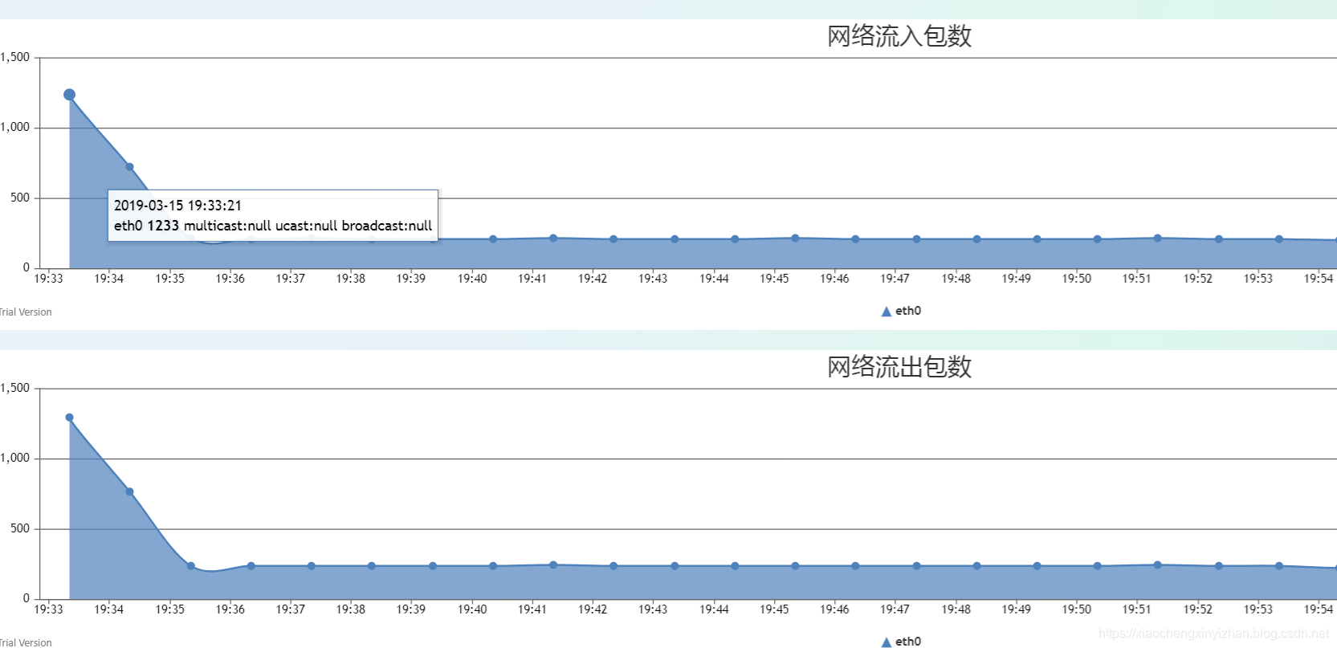
Task: Select the point between 19:34 and 19:35 on 网络流出包数 chart
Action: tap(129, 491)
